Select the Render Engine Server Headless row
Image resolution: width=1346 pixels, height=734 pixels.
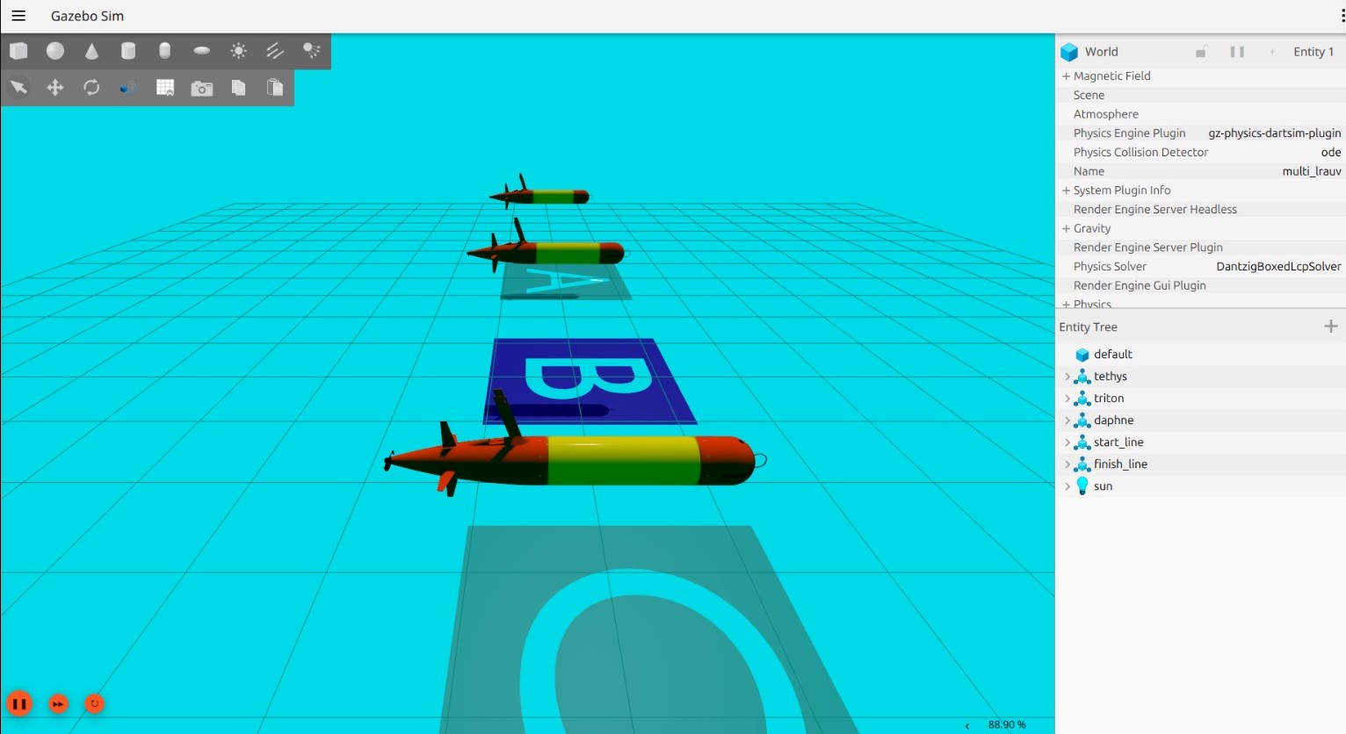pos(1200,209)
